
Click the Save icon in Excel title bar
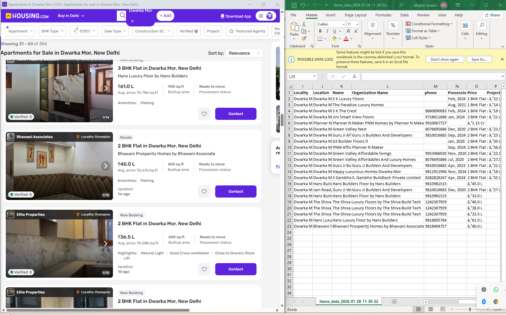pos(294,5)
